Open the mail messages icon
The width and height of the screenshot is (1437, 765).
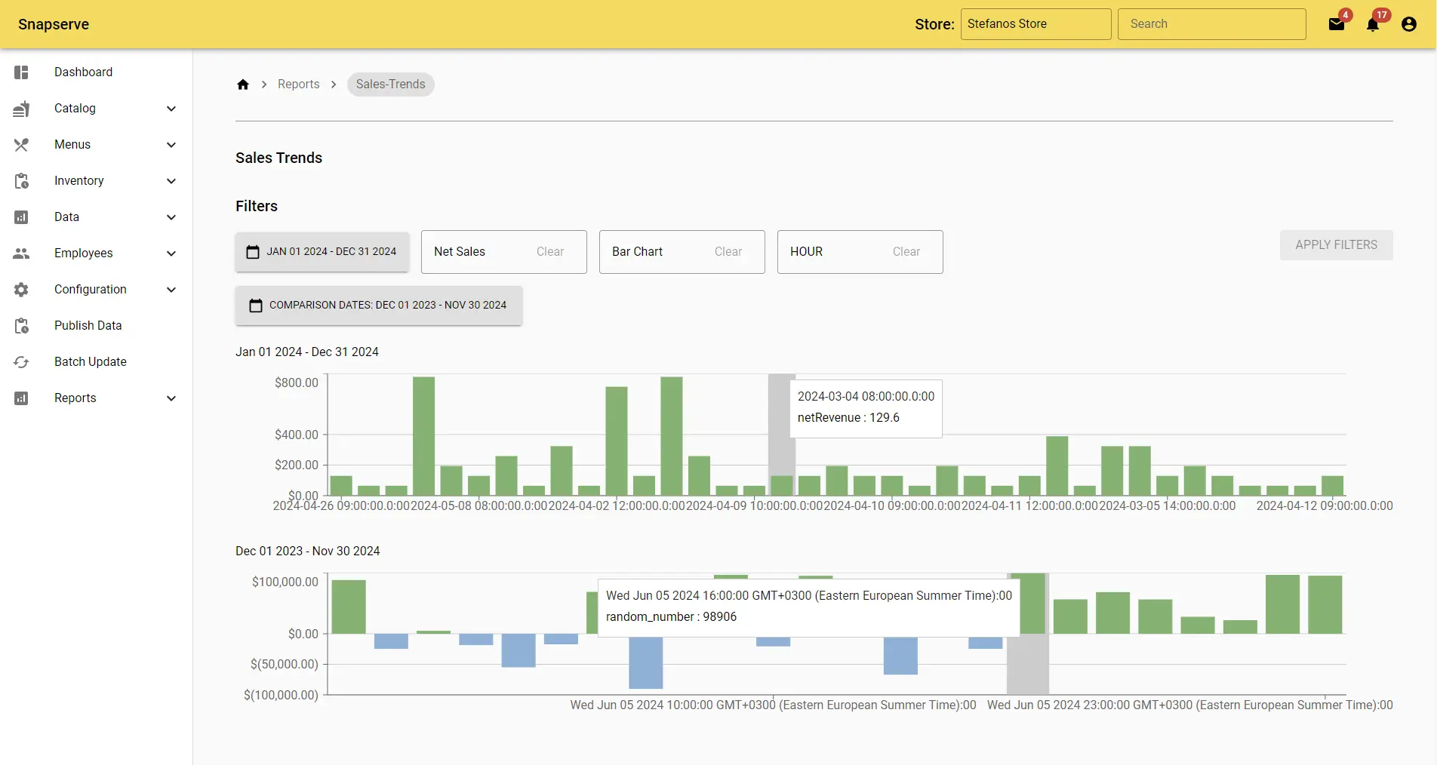coord(1337,24)
